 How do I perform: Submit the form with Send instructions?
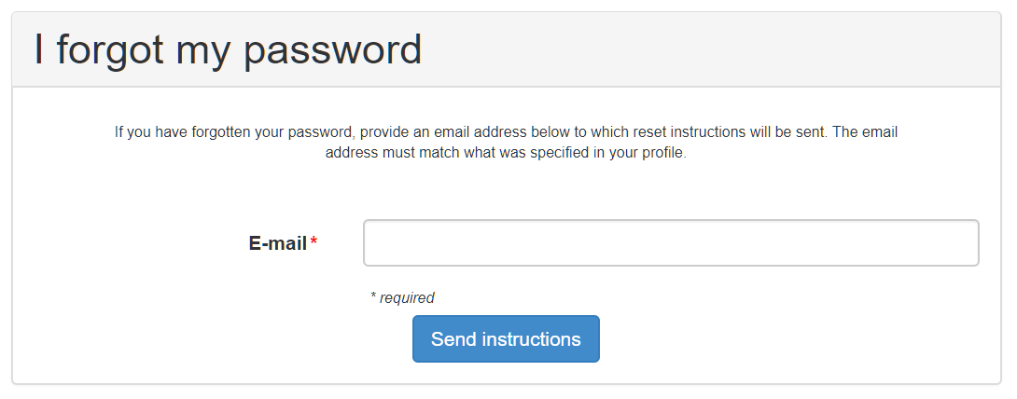coord(506,338)
